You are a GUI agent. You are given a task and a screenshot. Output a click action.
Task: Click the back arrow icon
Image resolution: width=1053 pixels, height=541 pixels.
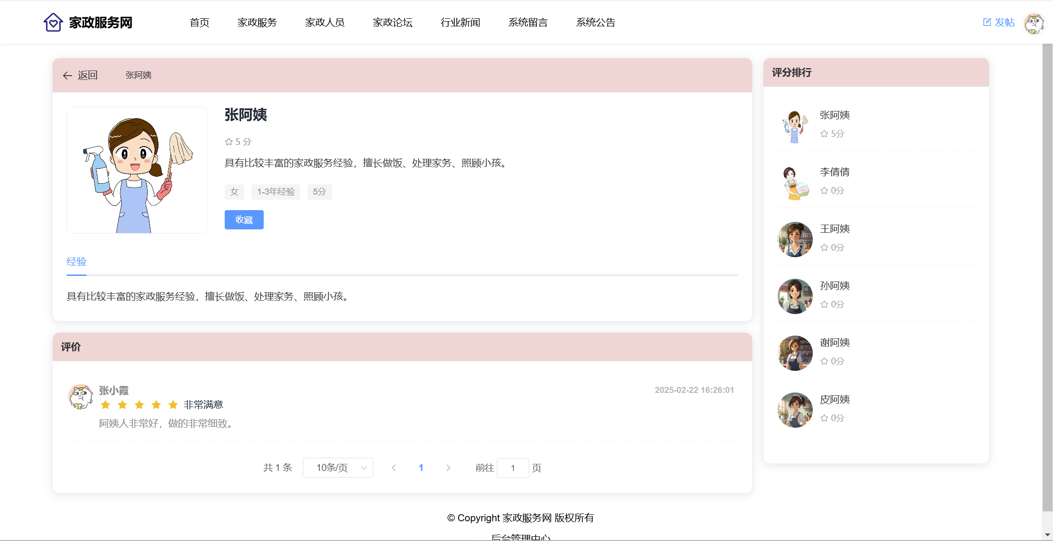coord(67,75)
